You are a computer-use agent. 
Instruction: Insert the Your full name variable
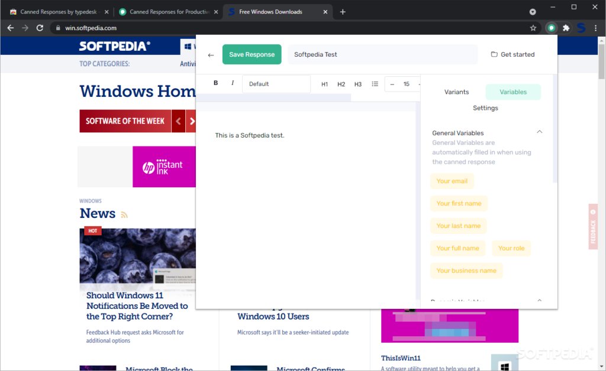457,248
